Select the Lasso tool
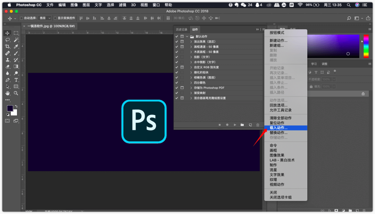This screenshot has width=375, height=214. (7, 40)
